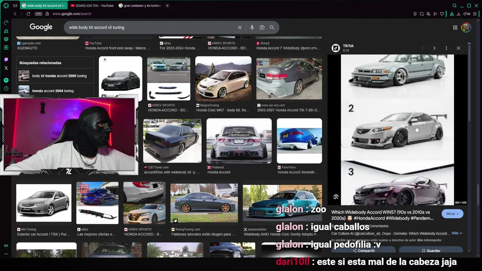
Task: Open a new tab with plus button
Action: pos(167,6)
